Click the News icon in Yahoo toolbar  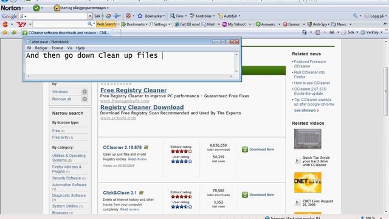334,24
